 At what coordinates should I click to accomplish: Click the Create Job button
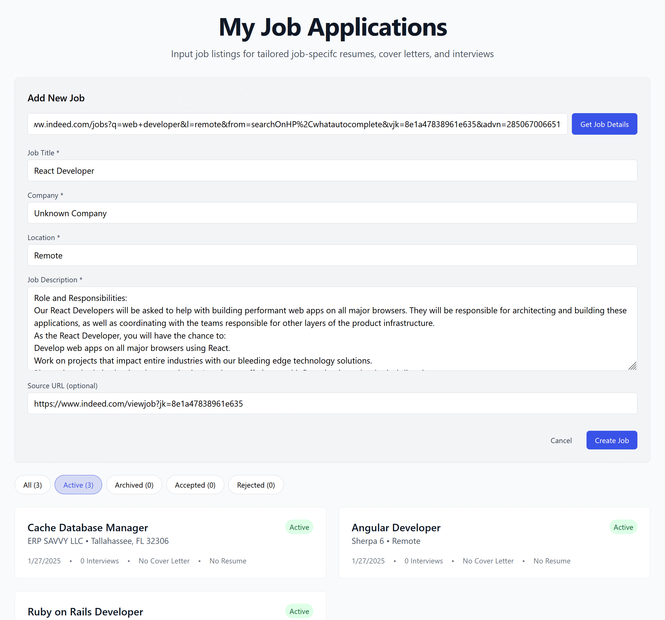[612, 440]
